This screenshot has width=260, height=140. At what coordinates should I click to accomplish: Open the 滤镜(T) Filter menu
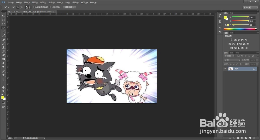pos(60,3)
